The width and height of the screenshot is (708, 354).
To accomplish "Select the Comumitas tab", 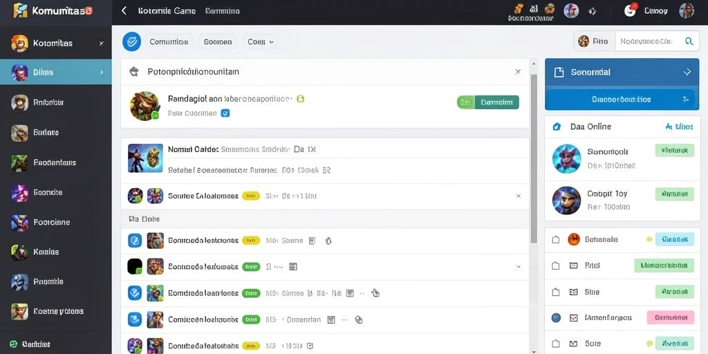I will click(x=169, y=42).
